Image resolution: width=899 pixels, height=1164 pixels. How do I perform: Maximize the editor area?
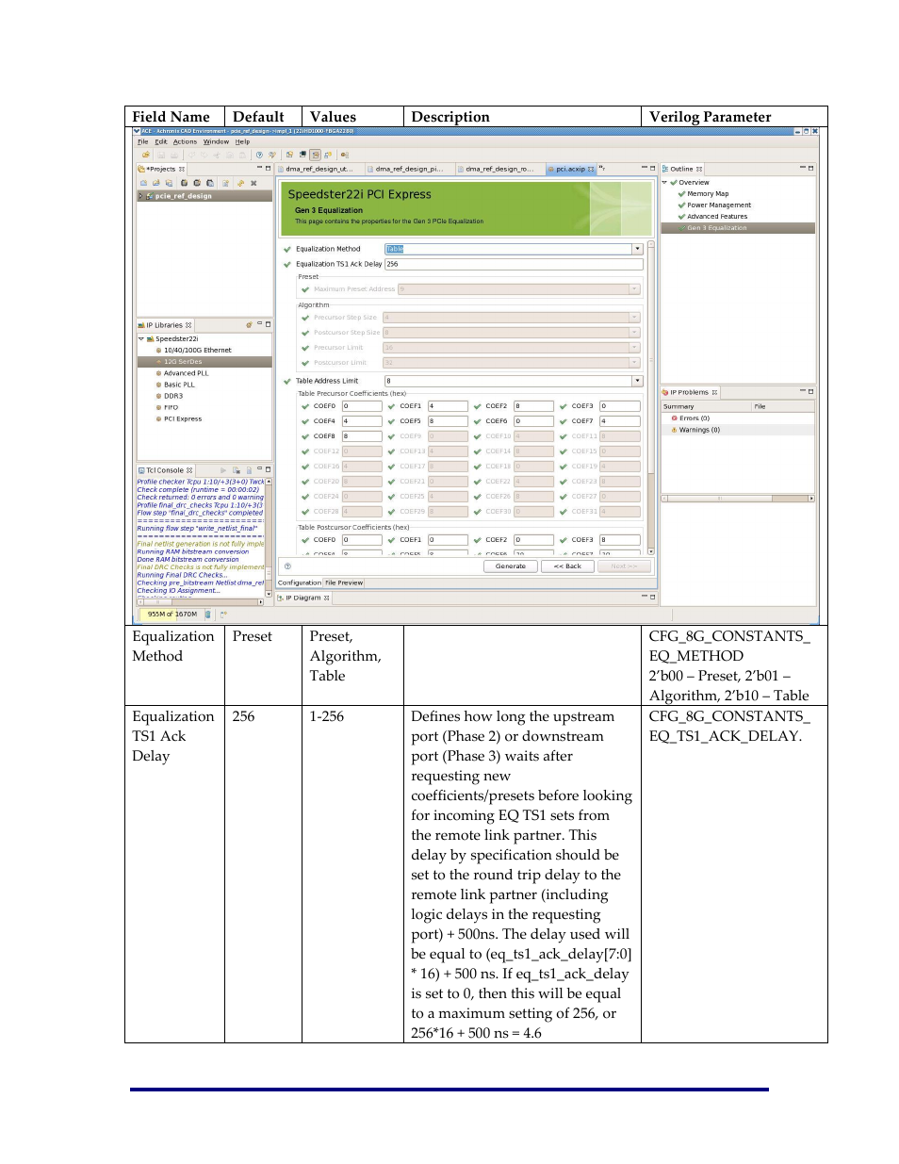pos(653,169)
